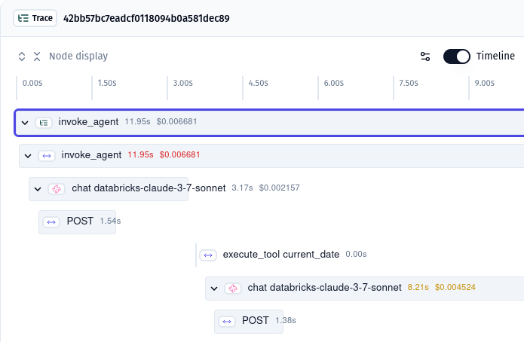Collapse the top invoke_agent root node
The image size is (524, 342).
click(x=25, y=122)
